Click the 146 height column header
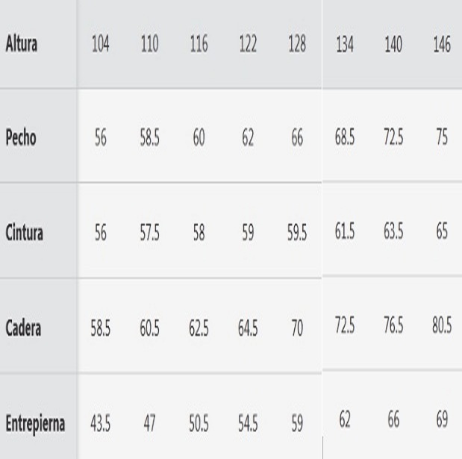Screen dimensions: 462x459 442,44
